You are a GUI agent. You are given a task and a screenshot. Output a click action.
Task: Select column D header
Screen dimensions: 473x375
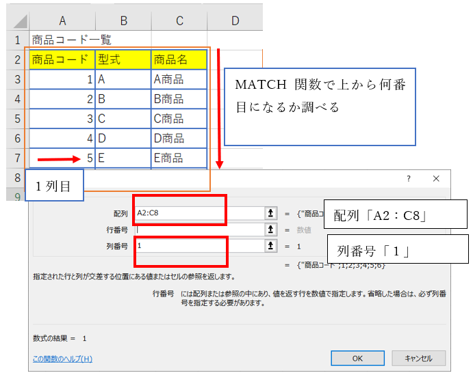point(235,21)
